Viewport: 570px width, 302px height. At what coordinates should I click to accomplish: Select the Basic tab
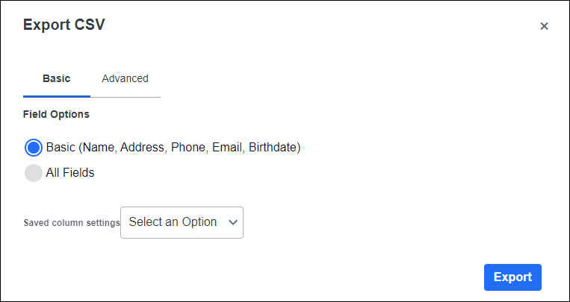[x=57, y=78]
